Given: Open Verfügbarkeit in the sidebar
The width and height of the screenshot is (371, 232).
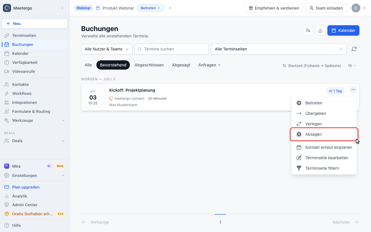Looking at the screenshot, I should [x=34, y=62].
